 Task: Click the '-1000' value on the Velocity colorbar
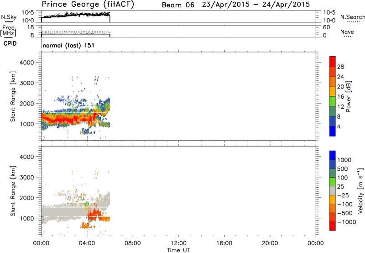(x=347, y=222)
